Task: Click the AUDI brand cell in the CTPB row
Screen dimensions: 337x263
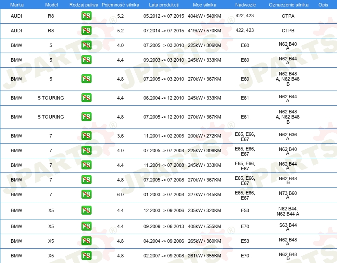Action: pyautogui.click(x=16, y=31)
